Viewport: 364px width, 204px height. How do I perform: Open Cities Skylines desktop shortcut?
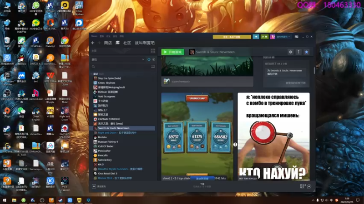[x=79, y=8]
